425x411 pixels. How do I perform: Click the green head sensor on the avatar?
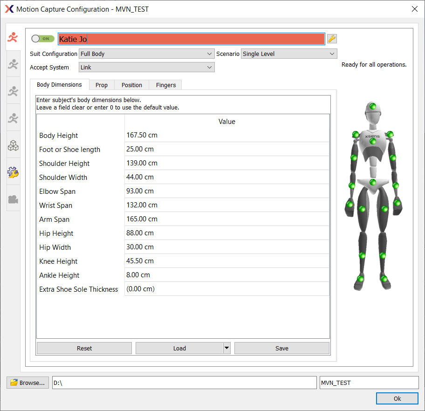373,107
